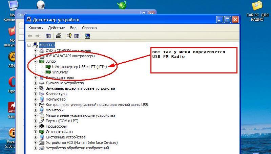Click the imaging devices camera icon
This screenshot has height=154, width=271.
(x=42, y=148)
